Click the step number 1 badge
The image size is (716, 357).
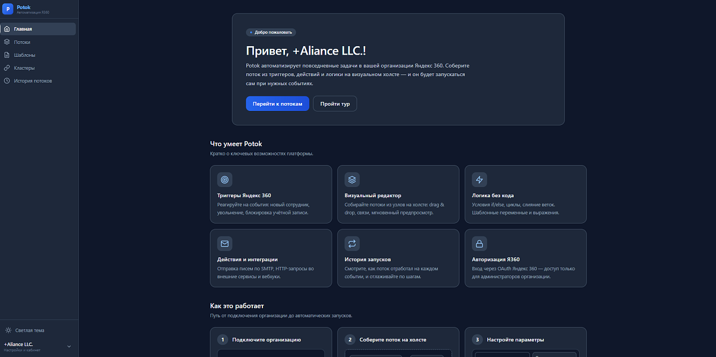[223, 339]
